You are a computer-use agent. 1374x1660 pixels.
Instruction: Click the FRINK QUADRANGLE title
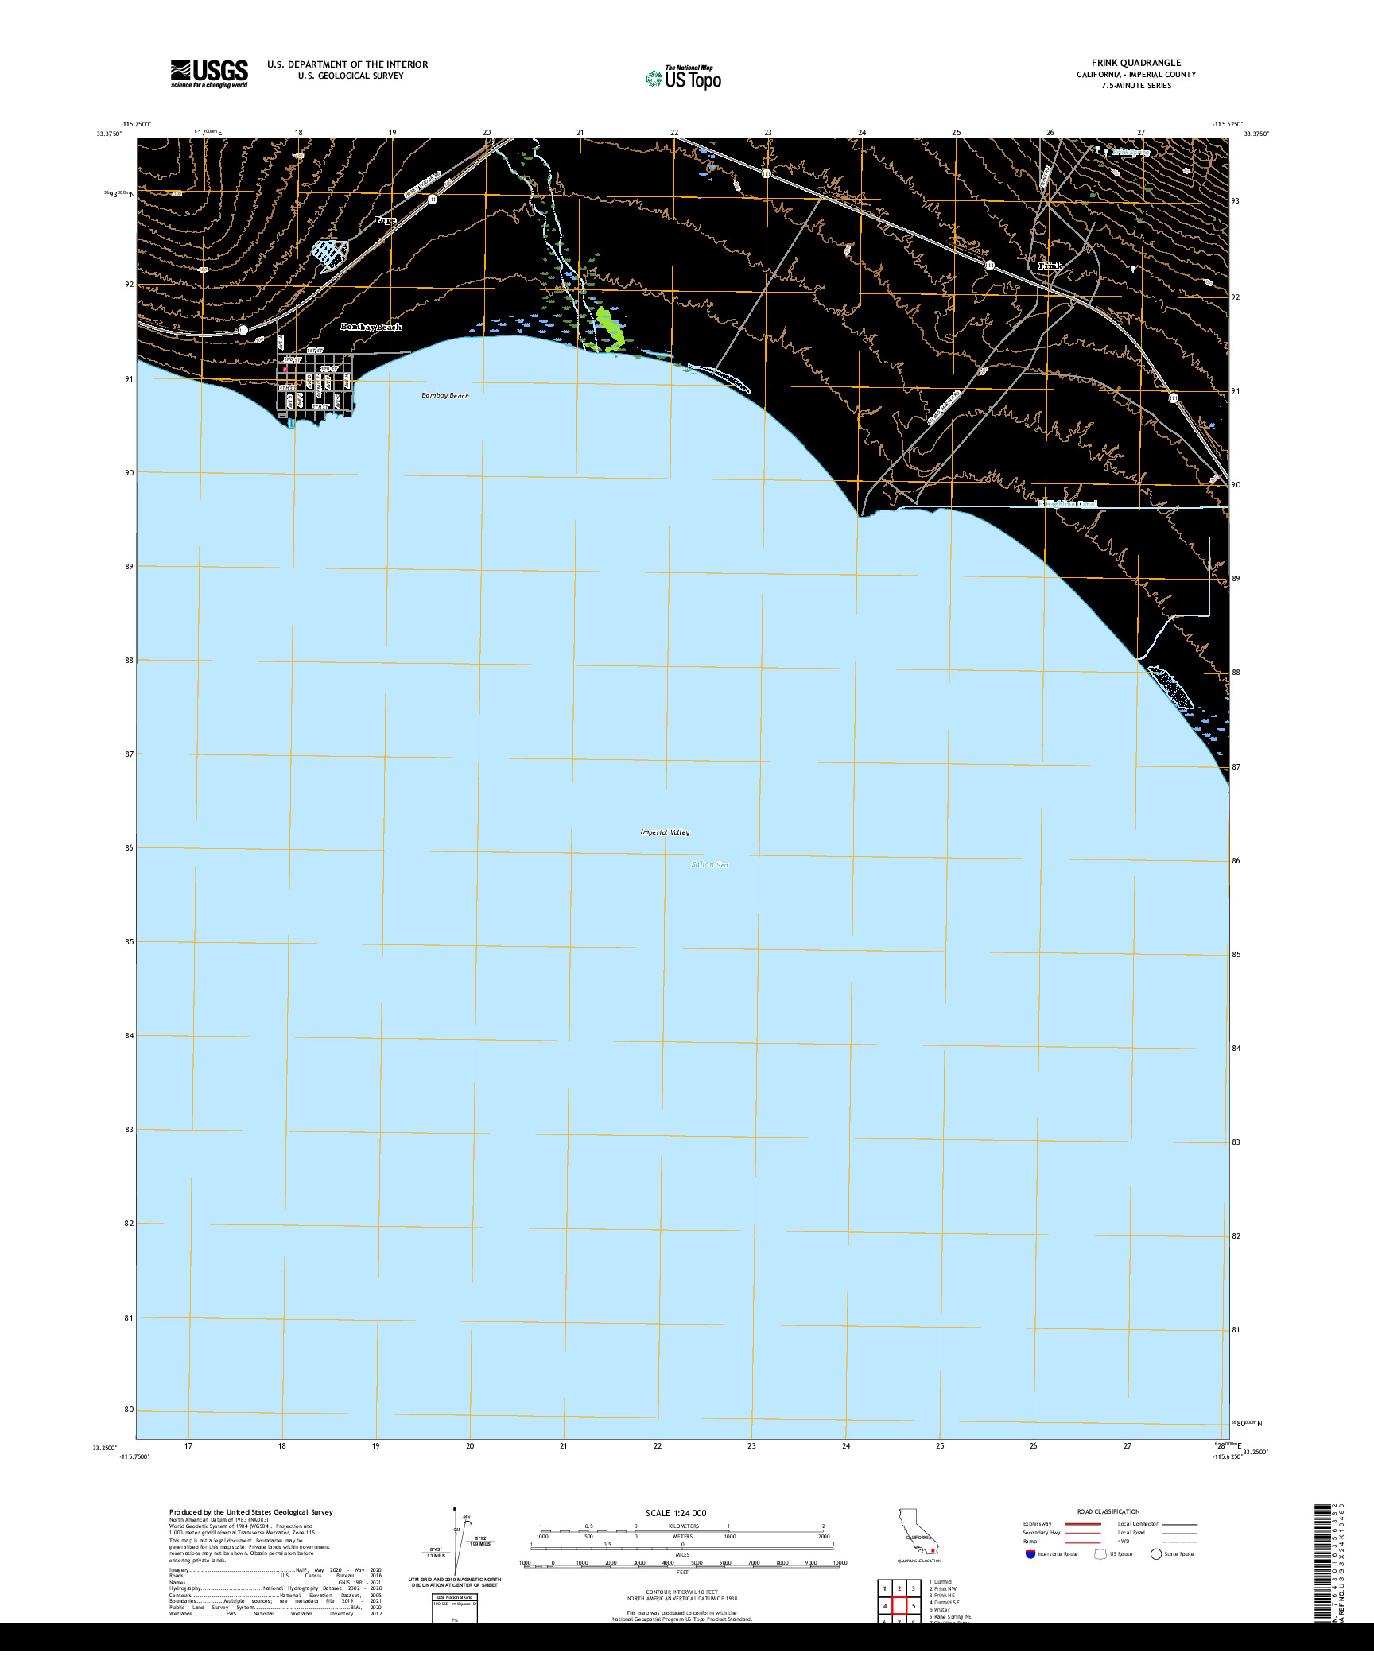click(x=1136, y=63)
